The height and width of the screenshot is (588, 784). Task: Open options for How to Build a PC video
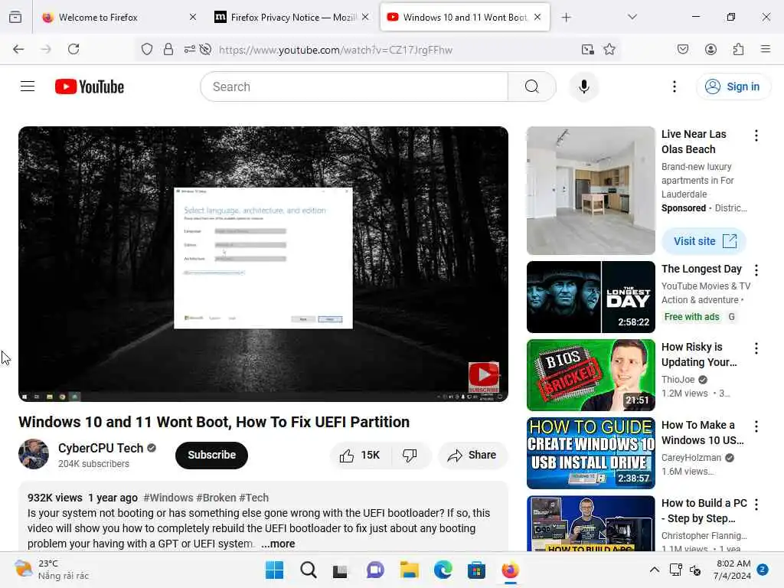point(756,505)
